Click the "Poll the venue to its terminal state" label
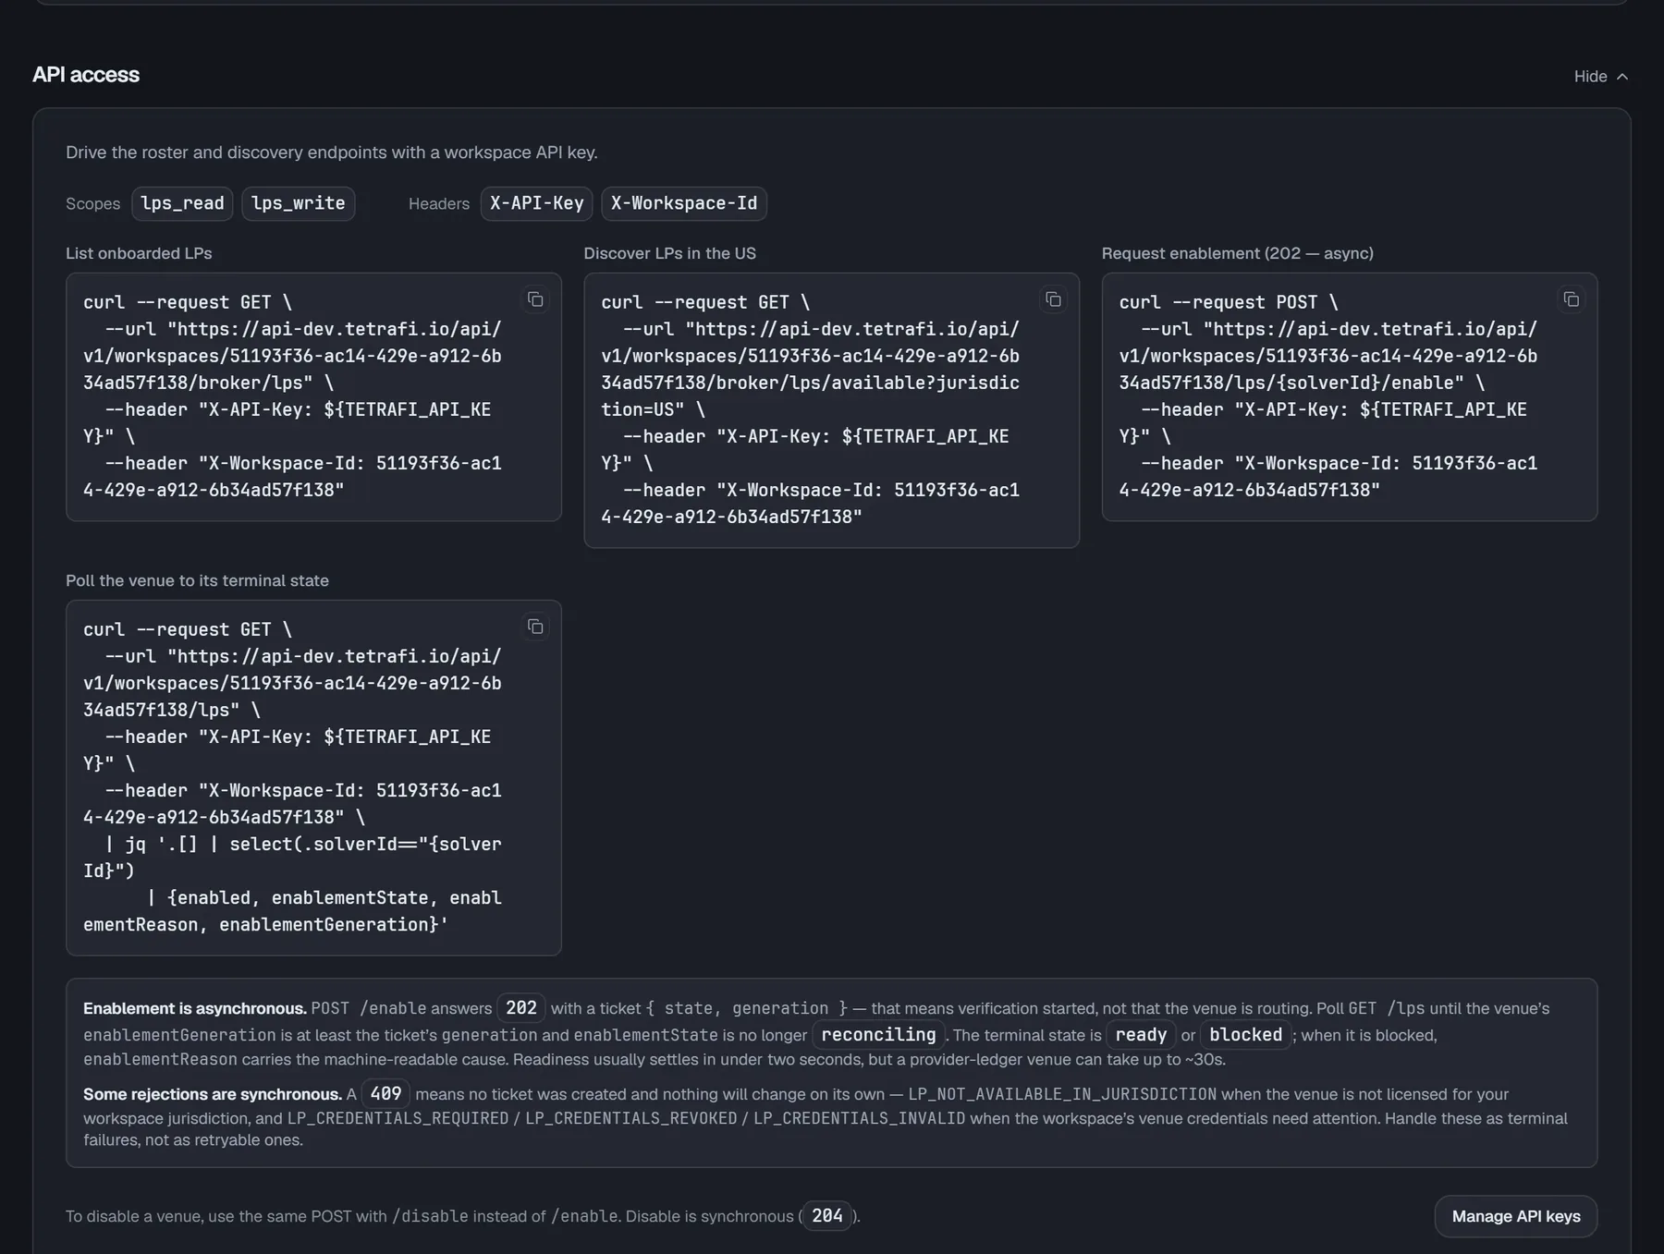 click(197, 580)
